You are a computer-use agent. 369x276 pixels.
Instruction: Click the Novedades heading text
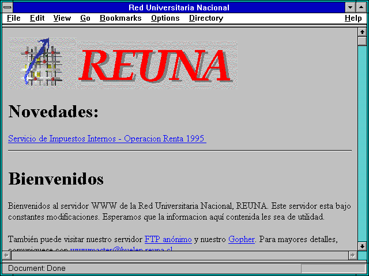coord(54,111)
